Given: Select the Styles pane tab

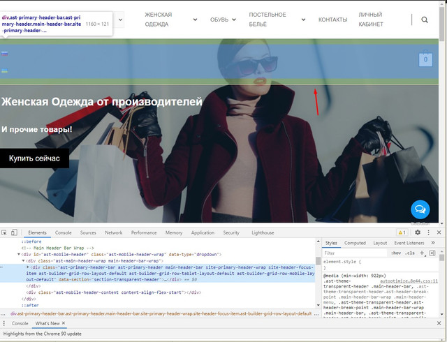Looking at the screenshot, I should point(331,243).
